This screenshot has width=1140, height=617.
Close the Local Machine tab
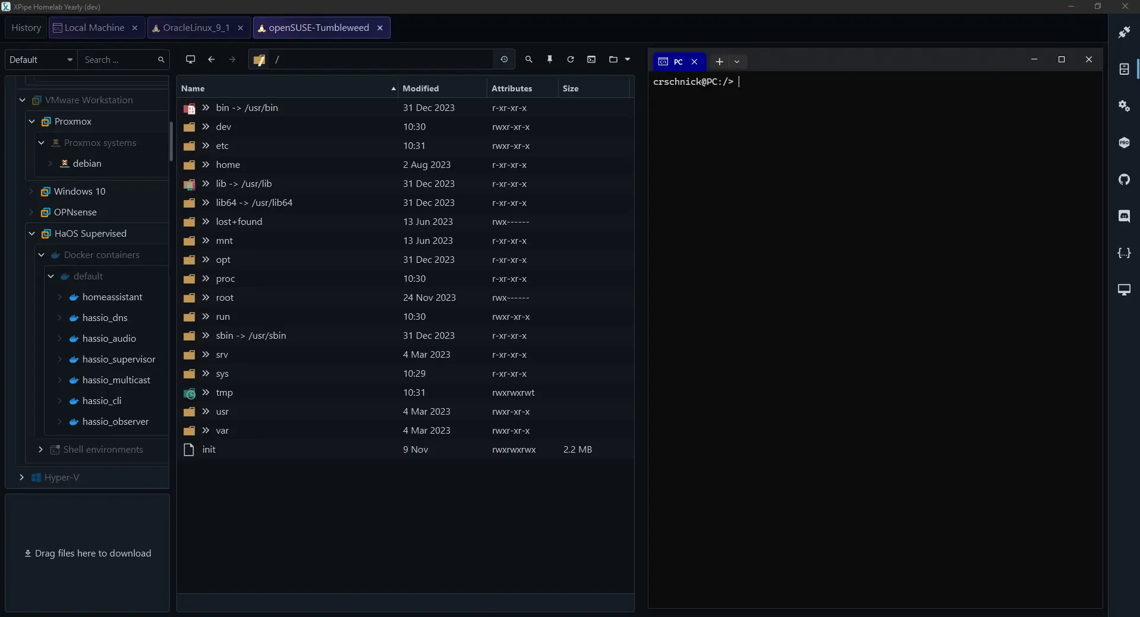pyautogui.click(x=135, y=28)
